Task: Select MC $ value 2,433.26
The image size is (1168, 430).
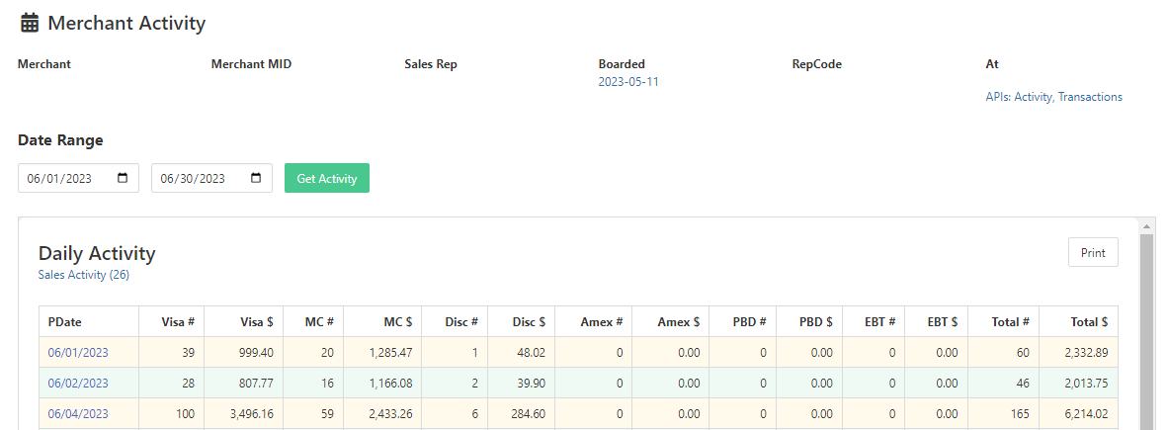Action: [x=390, y=413]
